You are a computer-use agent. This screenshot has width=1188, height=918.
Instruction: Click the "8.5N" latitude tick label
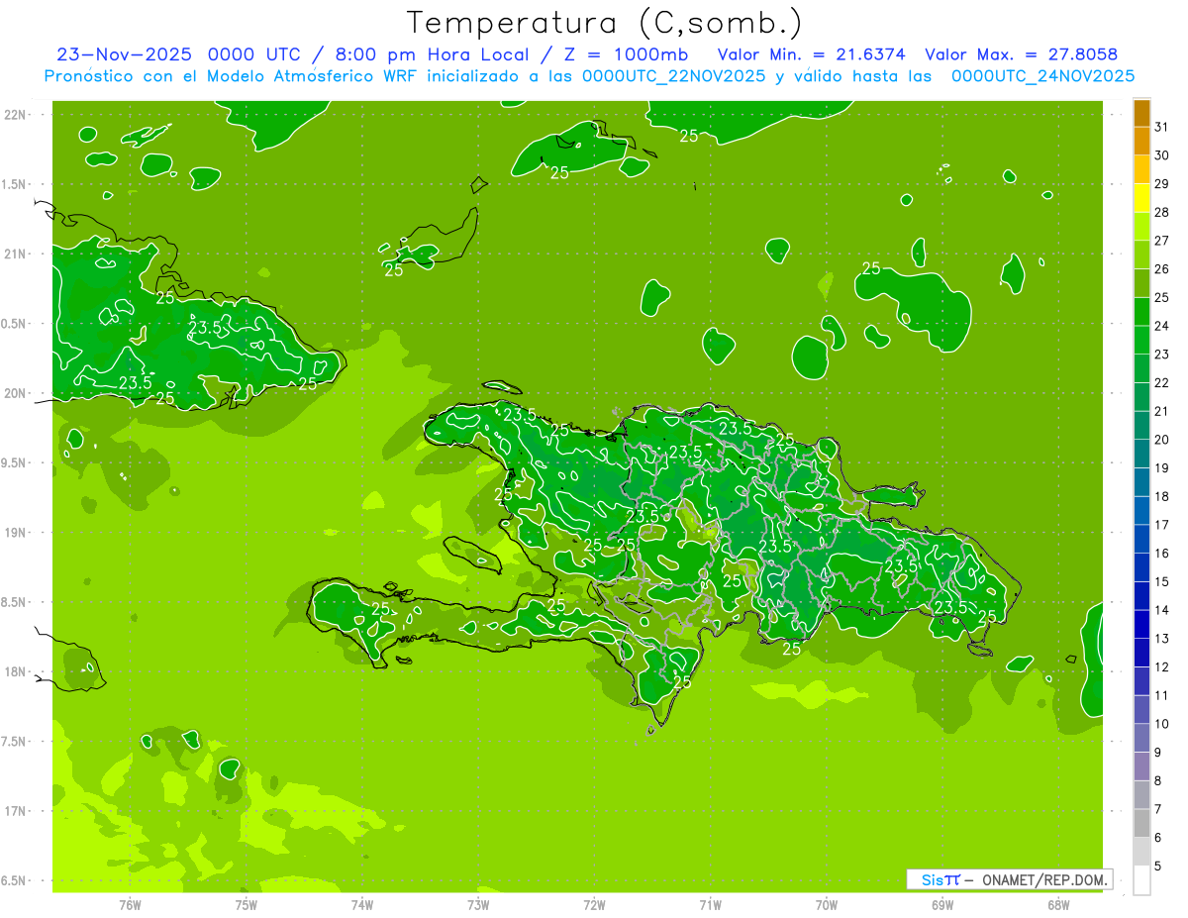click(x=14, y=602)
